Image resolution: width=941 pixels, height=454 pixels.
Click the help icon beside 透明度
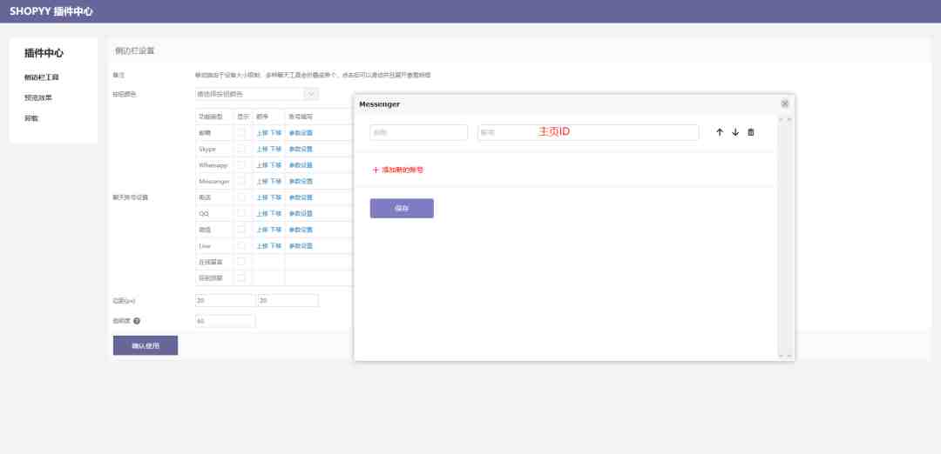137,321
